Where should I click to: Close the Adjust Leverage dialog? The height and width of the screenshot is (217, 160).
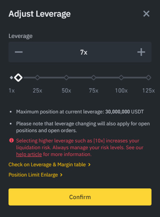(x=146, y=14)
